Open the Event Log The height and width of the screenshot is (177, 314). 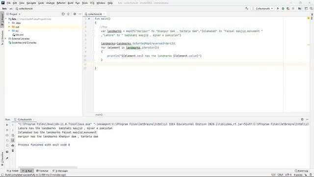coord(301,171)
